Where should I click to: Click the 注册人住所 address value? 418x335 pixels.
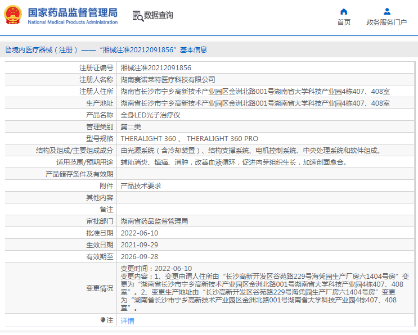tap(255, 92)
